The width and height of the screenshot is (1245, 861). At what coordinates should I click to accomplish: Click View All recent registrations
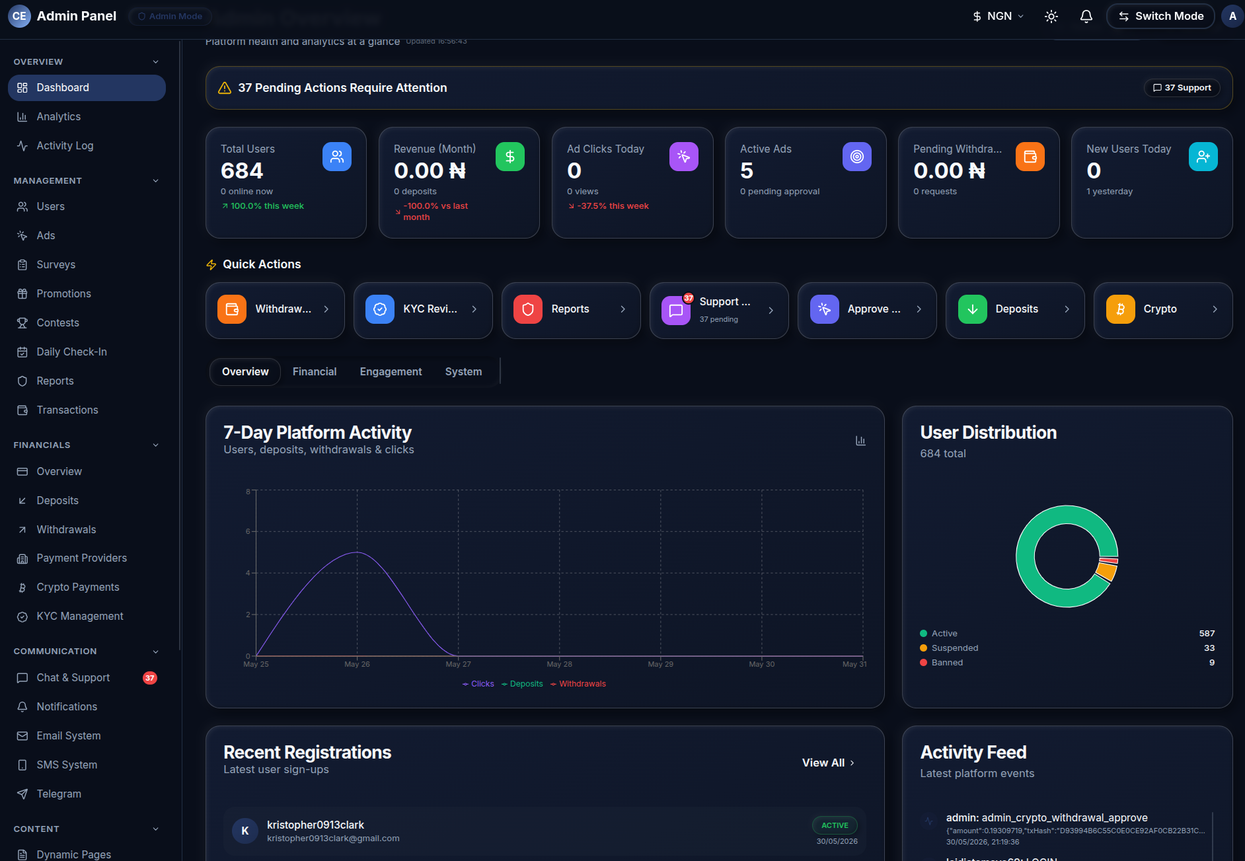828,763
